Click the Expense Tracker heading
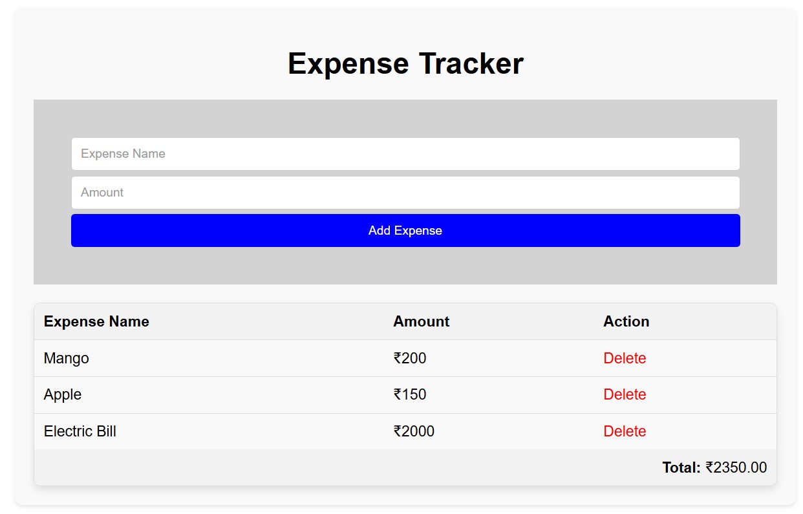Screen dimensions: 803x514 coord(405,63)
